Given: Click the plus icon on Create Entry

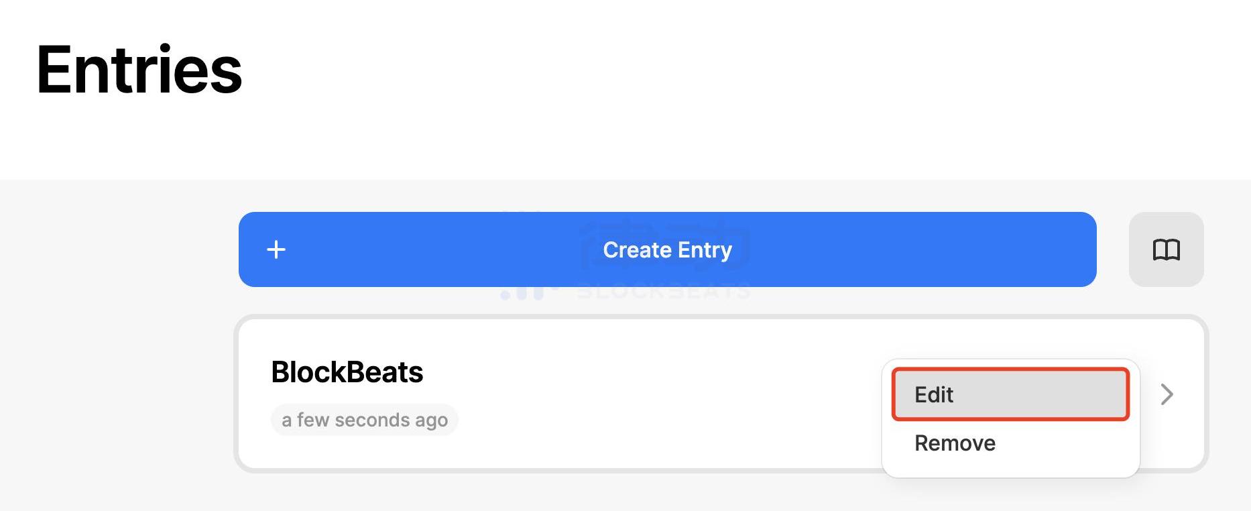Looking at the screenshot, I should click(x=276, y=250).
